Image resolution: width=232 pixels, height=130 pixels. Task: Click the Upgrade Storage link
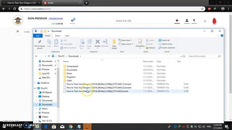point(56,18)
